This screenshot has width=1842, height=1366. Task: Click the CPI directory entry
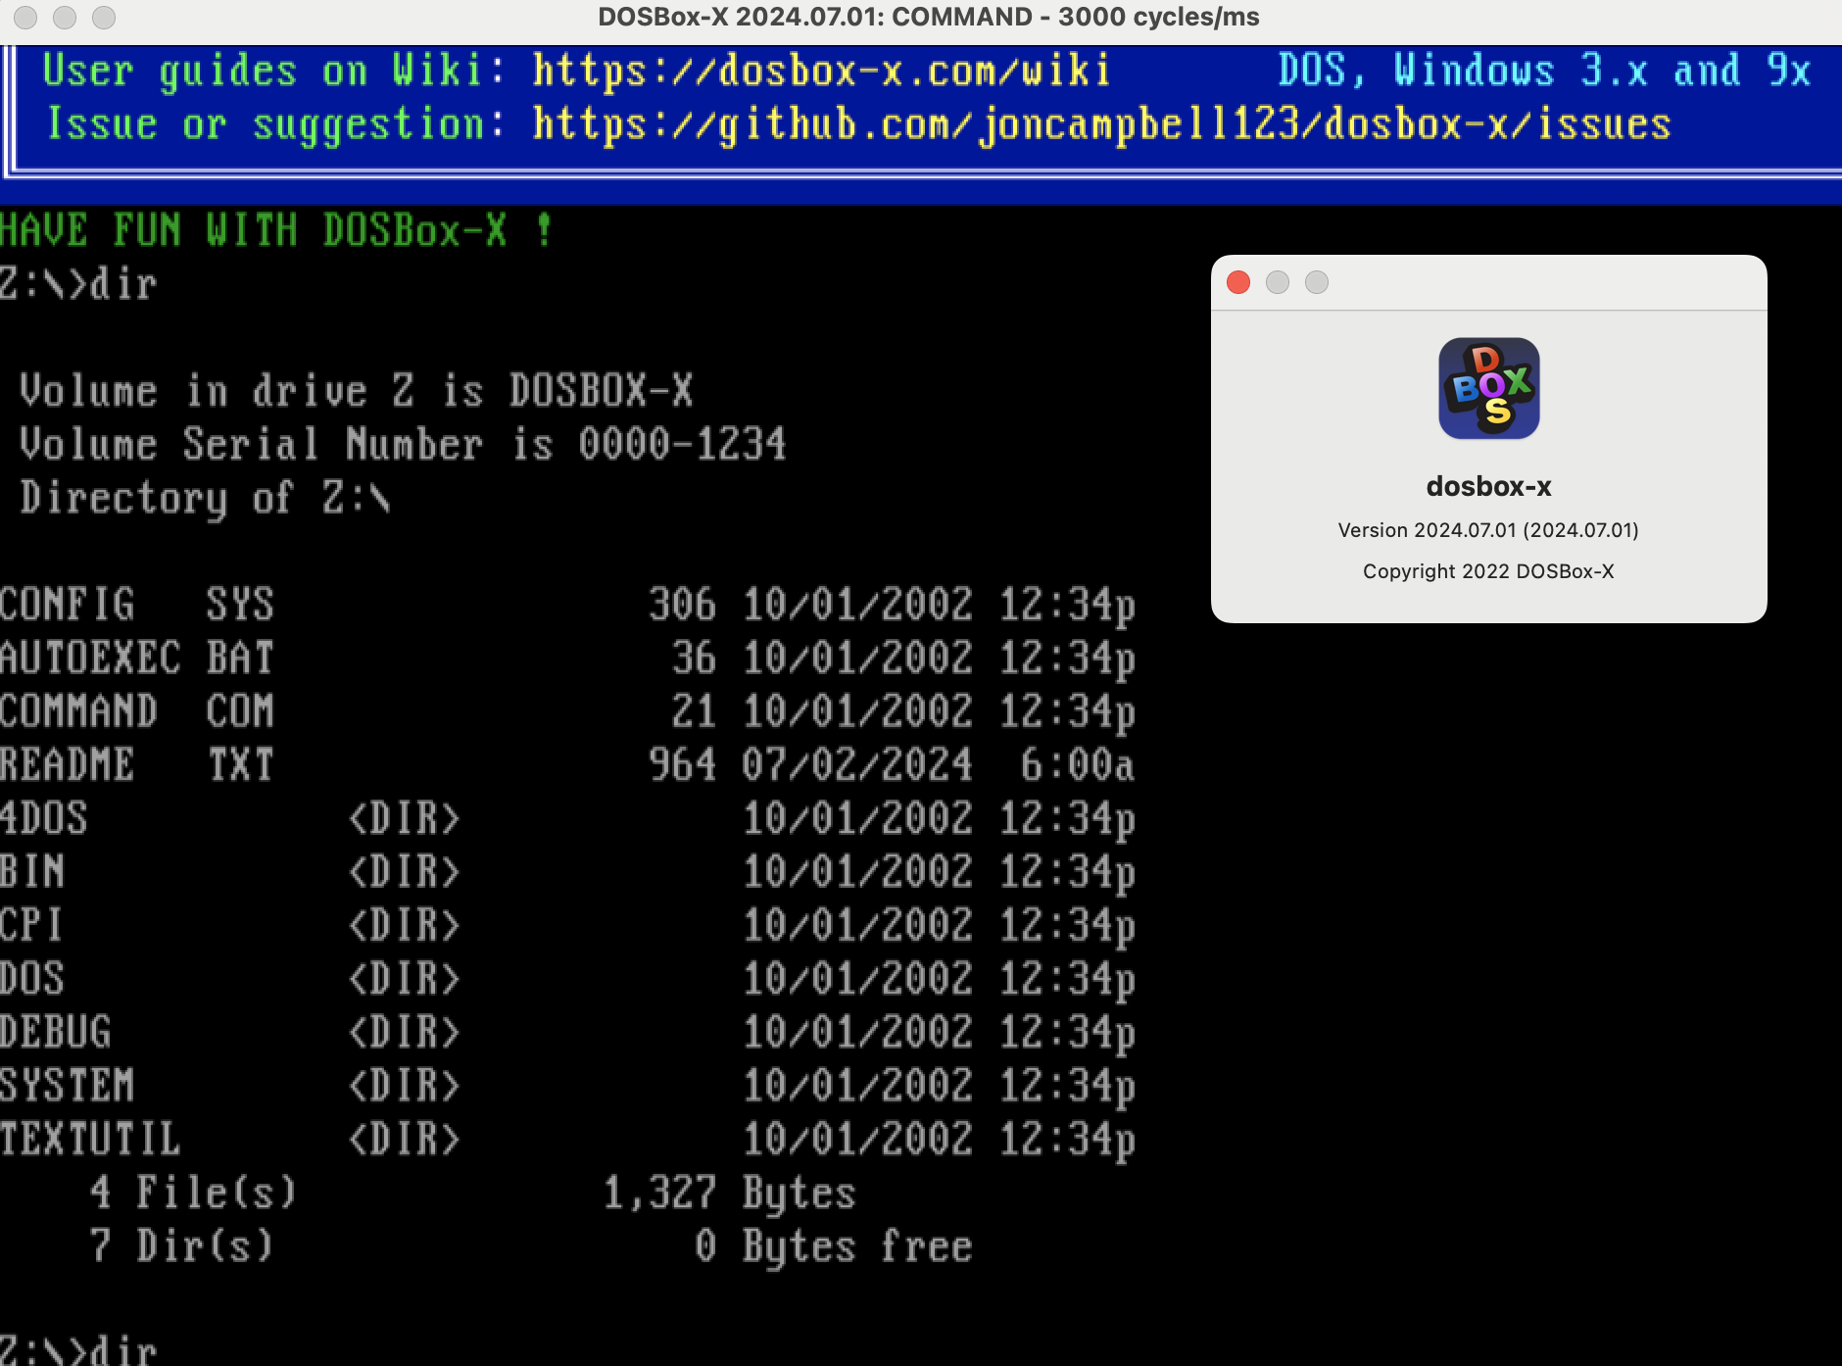(567, 925)
